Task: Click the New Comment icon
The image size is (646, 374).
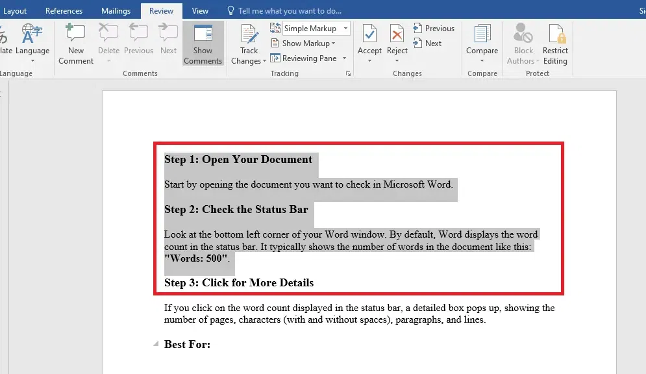Action: click(76, 33)
